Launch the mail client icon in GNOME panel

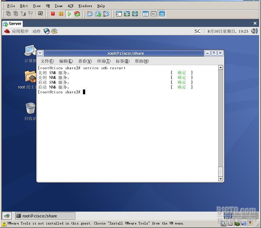pos(54,31)
